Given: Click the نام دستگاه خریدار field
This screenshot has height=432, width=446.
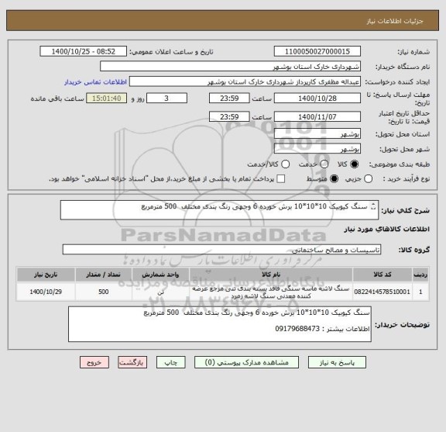Looking at the screenshot, I should (231, 67).
